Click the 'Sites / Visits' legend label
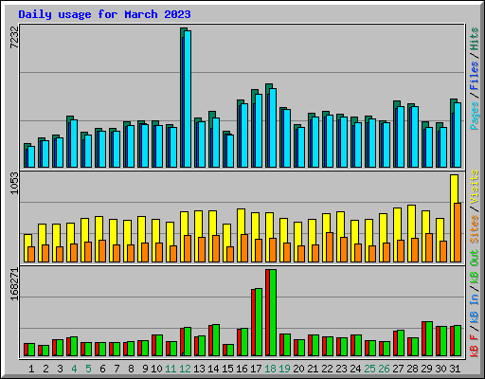Image resolution: width=485 pixels, height=379 pixels. click(x=475, y=207)
